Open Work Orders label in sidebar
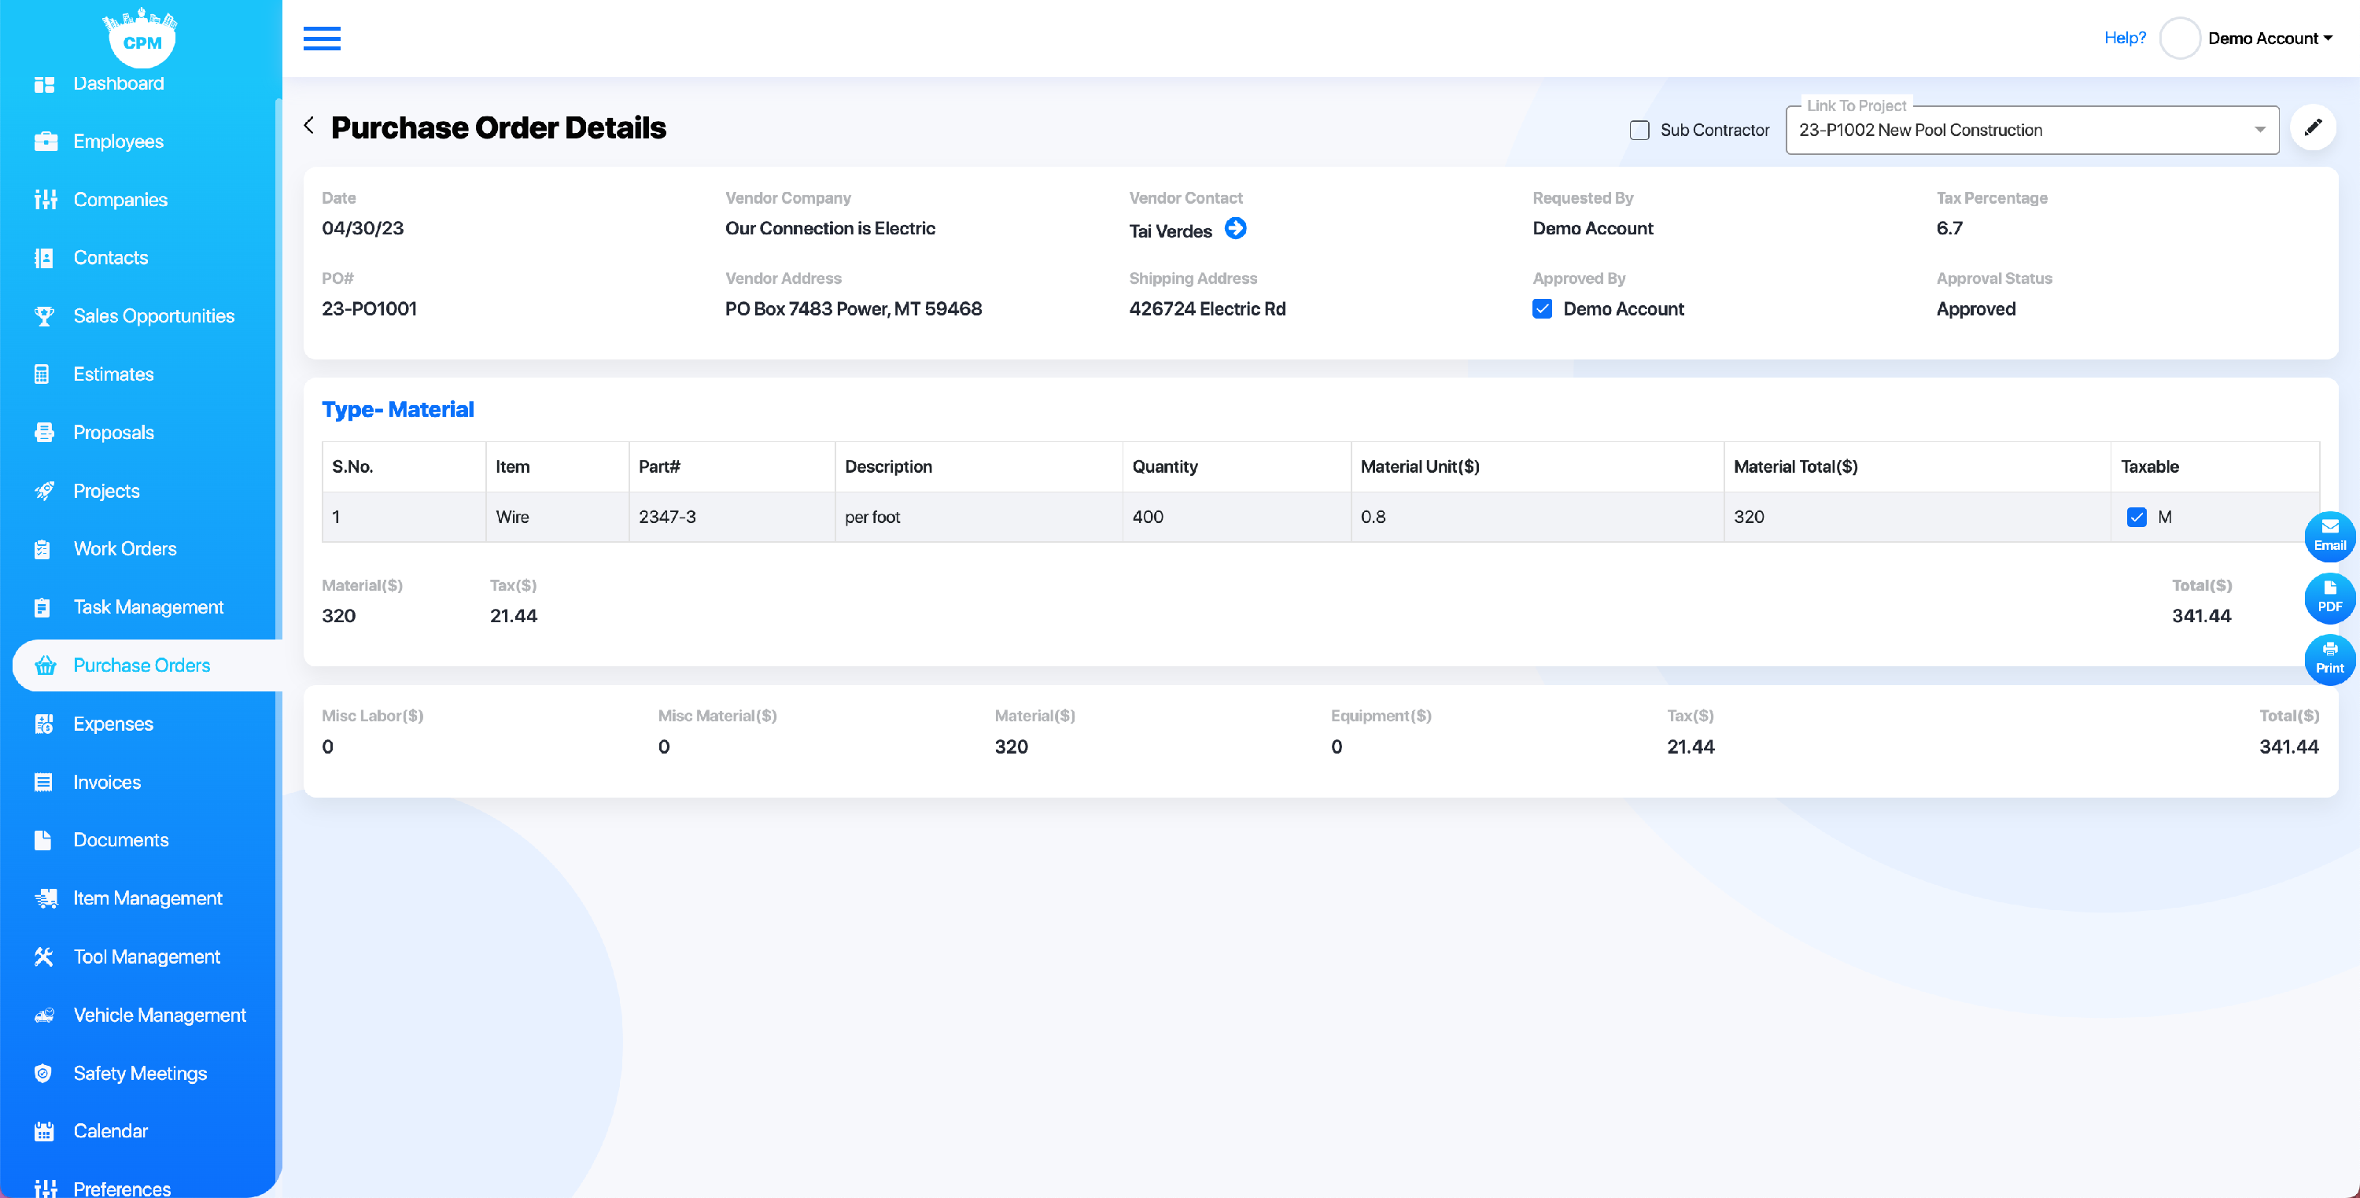This screenshot has height=1198, width=2360. pos(124,548)
